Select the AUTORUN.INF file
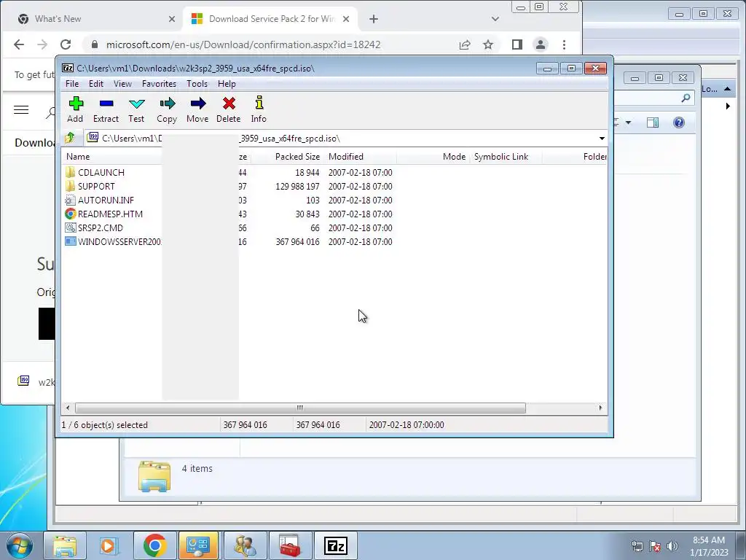Image resolution: width=746 pixels, height=560 pixels. pyautogui.click(x=106, y=200)
